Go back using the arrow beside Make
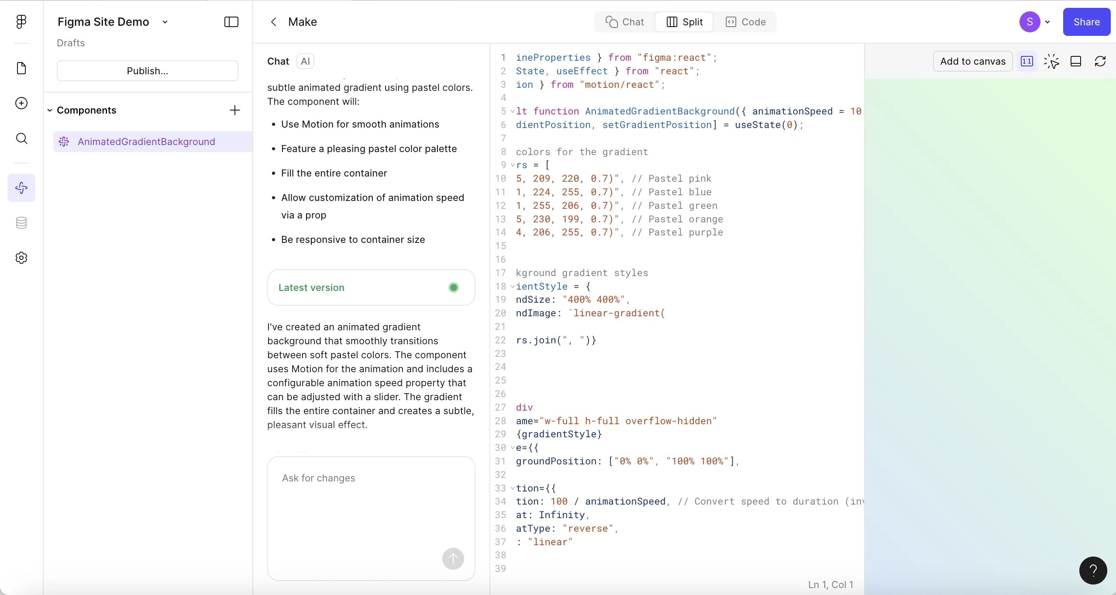1116x595 pixels. 273,22
